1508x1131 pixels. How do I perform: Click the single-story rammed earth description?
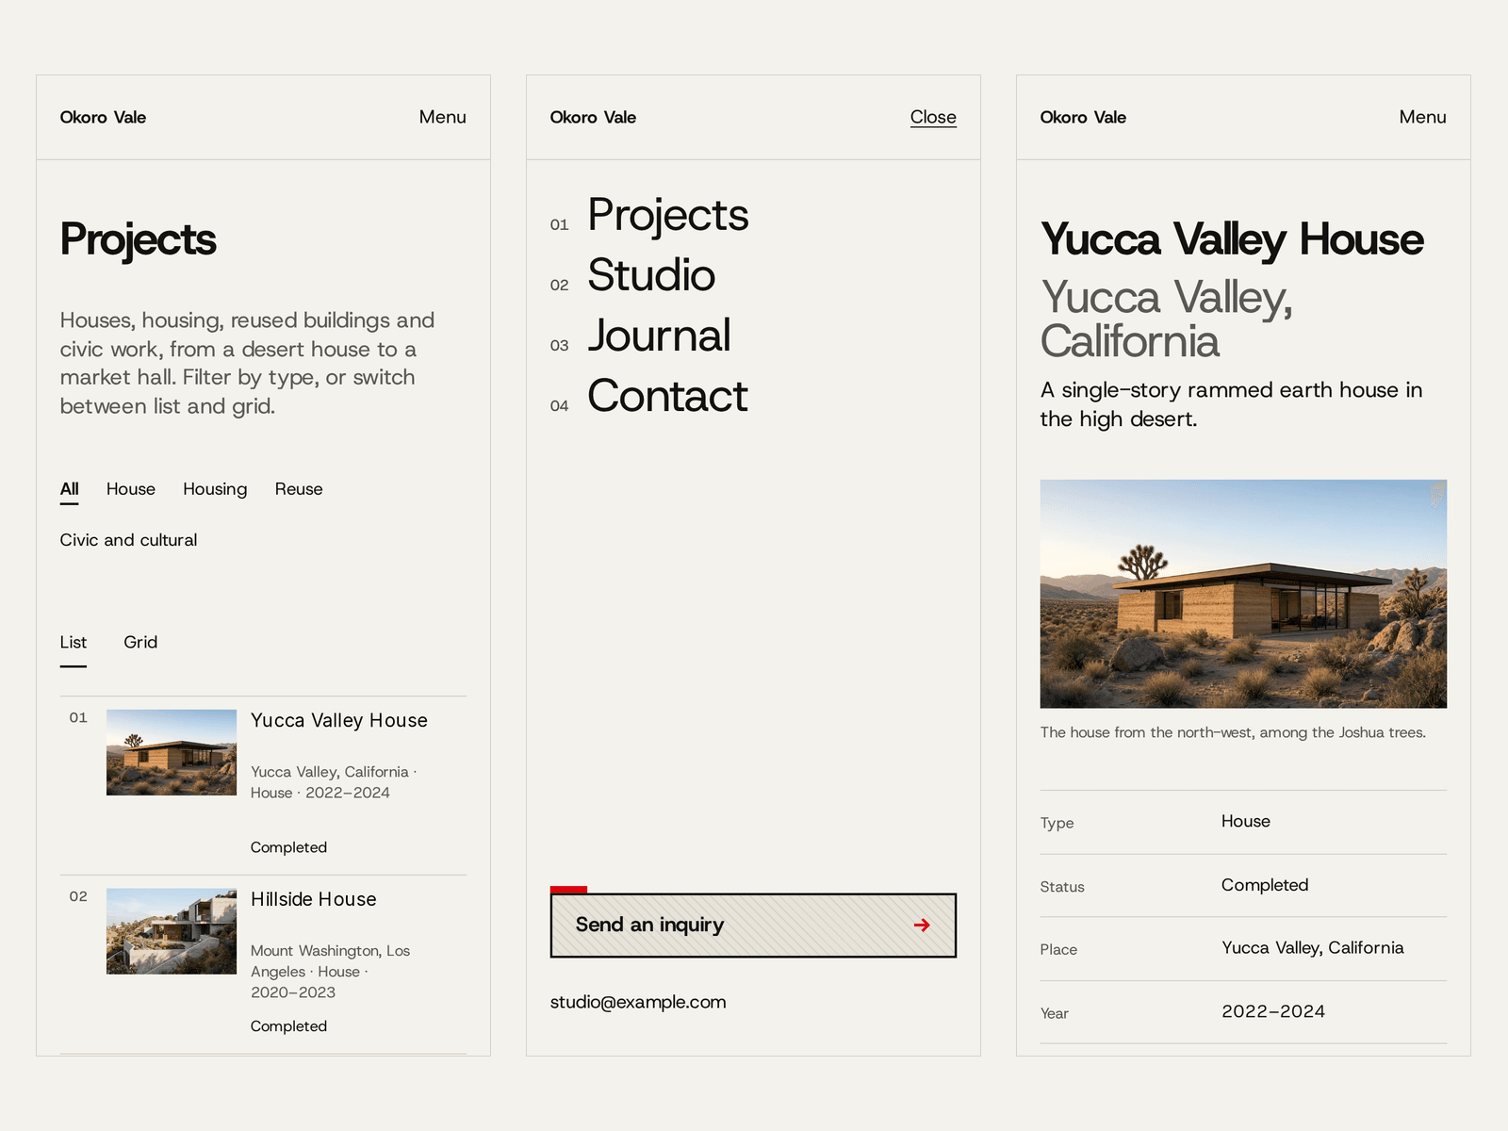coord(1231,404)
